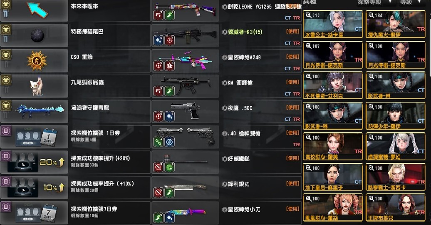The height and width of the screenshot is (225, 431).
Task: Click the hexagon icon next to 鋒利銀刃
Action: point(225,184)
